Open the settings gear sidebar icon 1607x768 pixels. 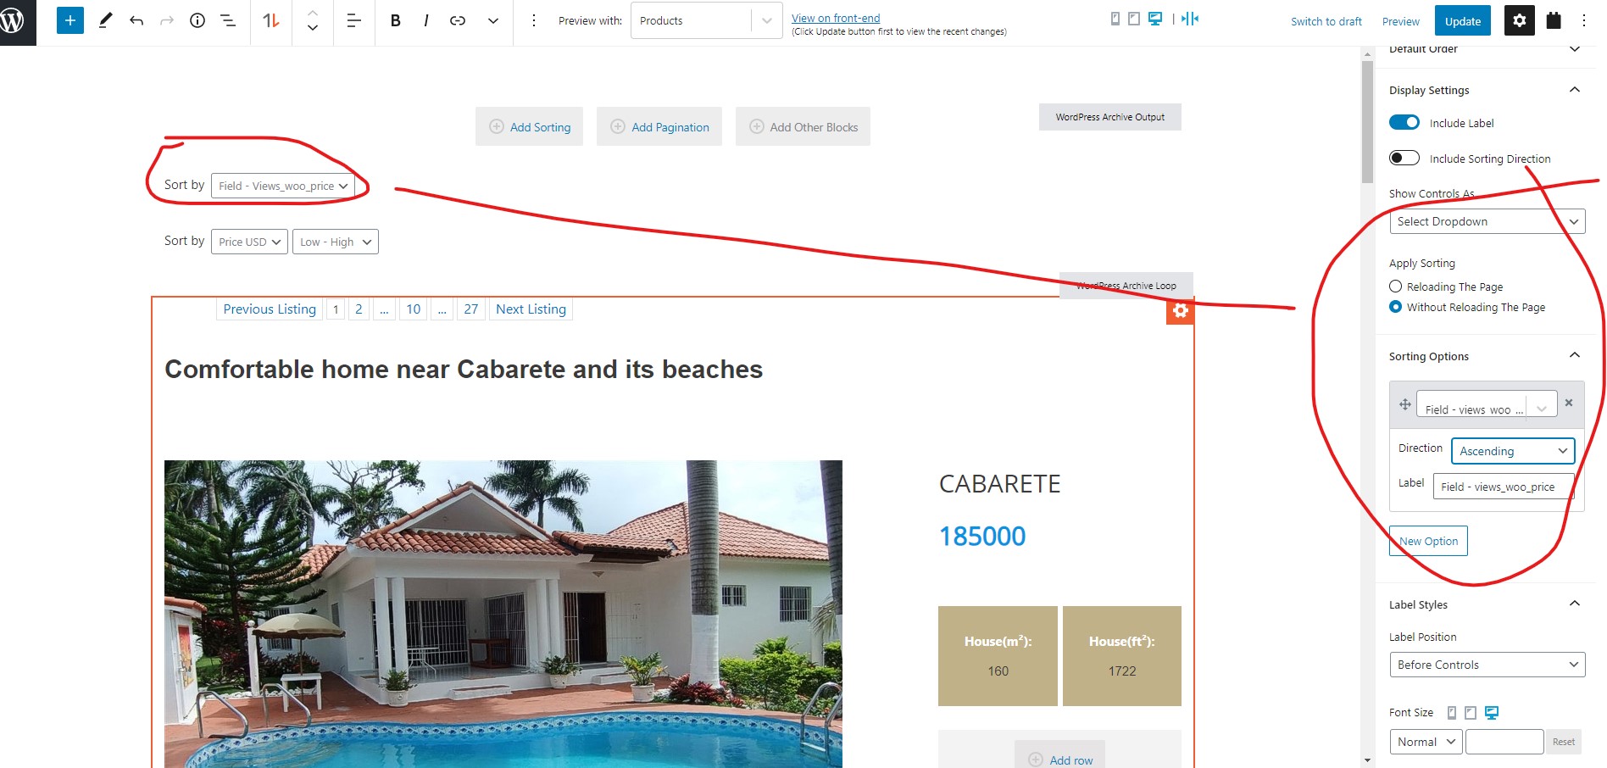tap(1520, 20)
